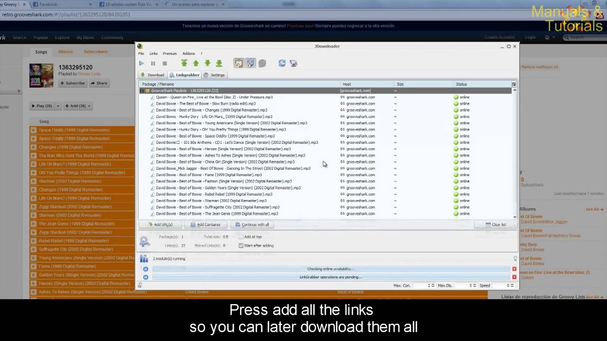Collapse the GrooveShark Playlists package
The image size is (607, 341).
(142, 90)
